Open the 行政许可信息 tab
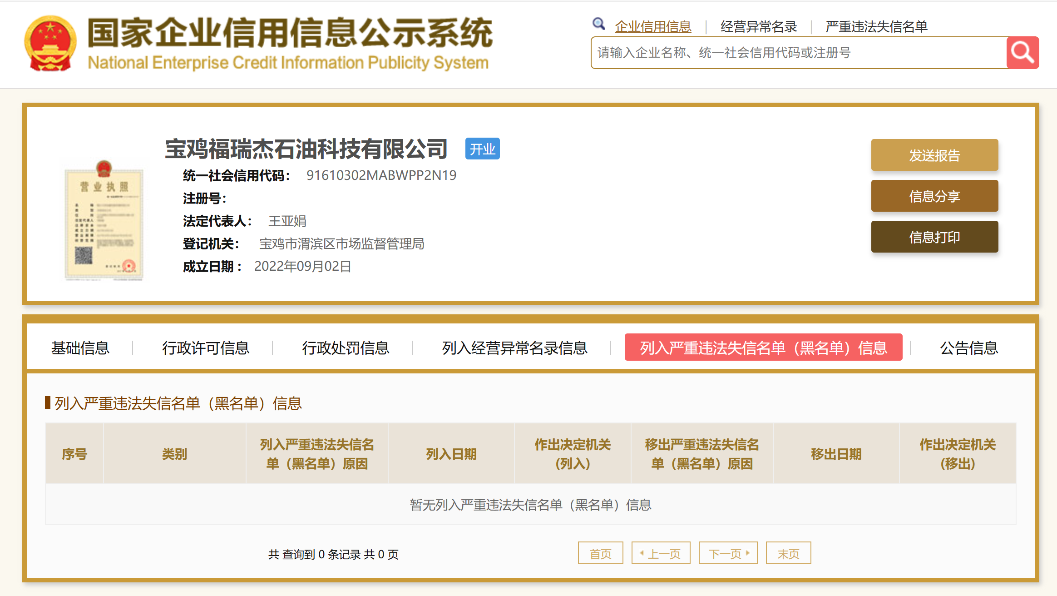Image resolution: width=1057 pixels, height=596 pixels. click(206, 348)
